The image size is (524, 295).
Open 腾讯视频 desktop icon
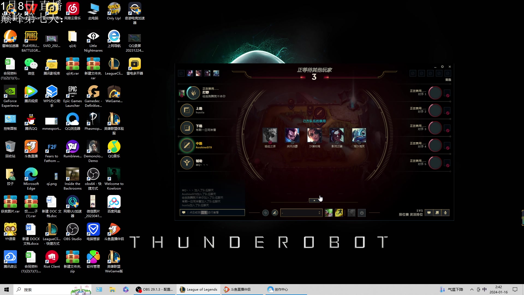click(31, 94)
